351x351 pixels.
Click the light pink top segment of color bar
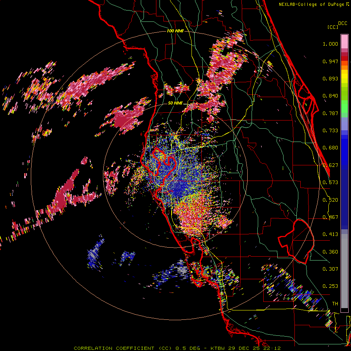tap(344, 42)
